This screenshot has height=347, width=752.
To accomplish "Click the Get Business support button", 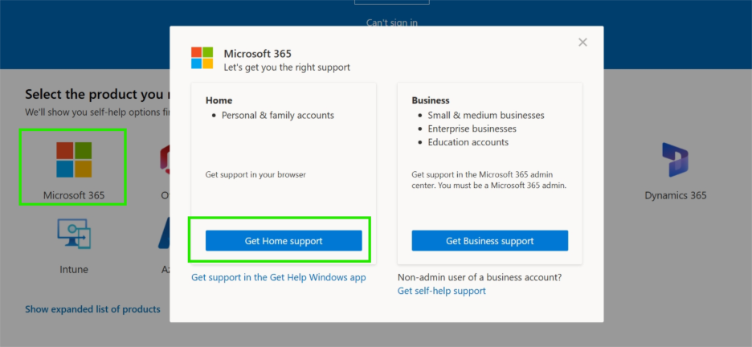I will point(489,241).
